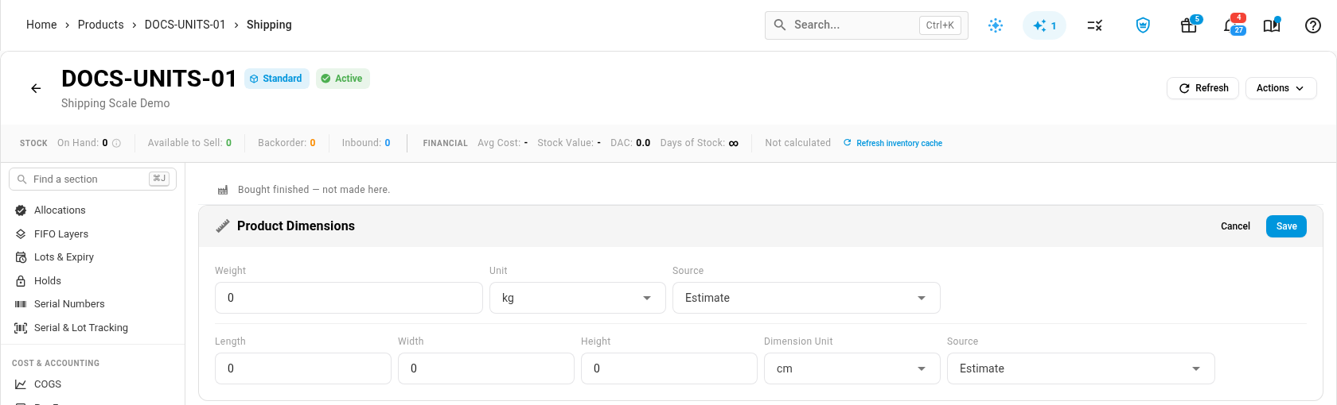Save the Product Dimensions

click(x=1286, y=226)
